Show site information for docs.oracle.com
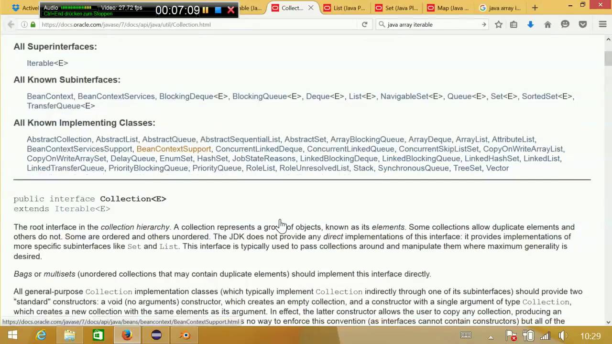This screenshot has height=344, width=612. [x=24, y=24]
